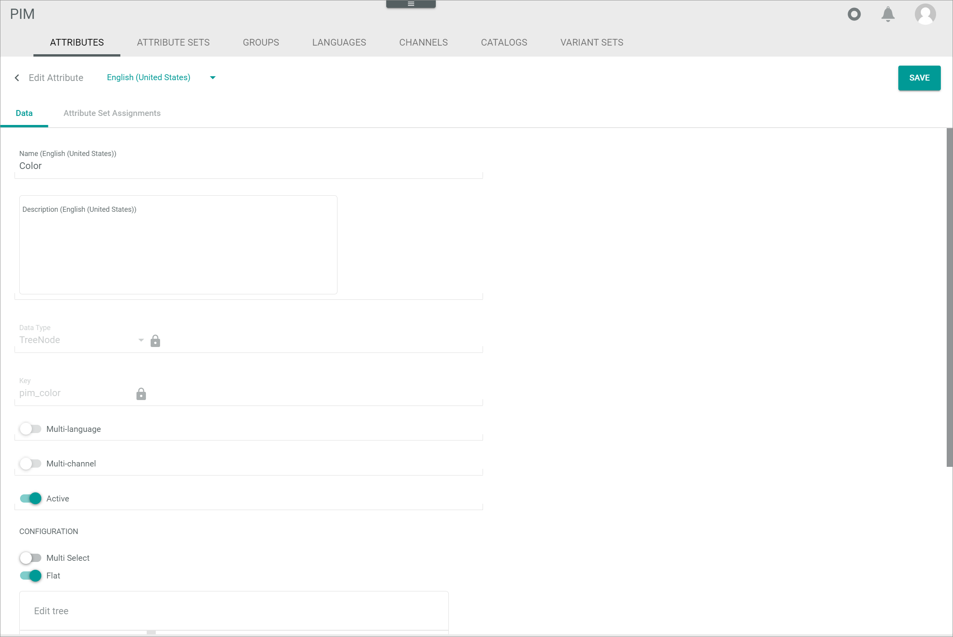Expand the language selector dropdown

212,77
